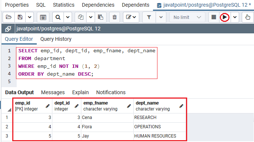Click the cell containing Flora
254x142 pixels.
(x=107, y=127)
